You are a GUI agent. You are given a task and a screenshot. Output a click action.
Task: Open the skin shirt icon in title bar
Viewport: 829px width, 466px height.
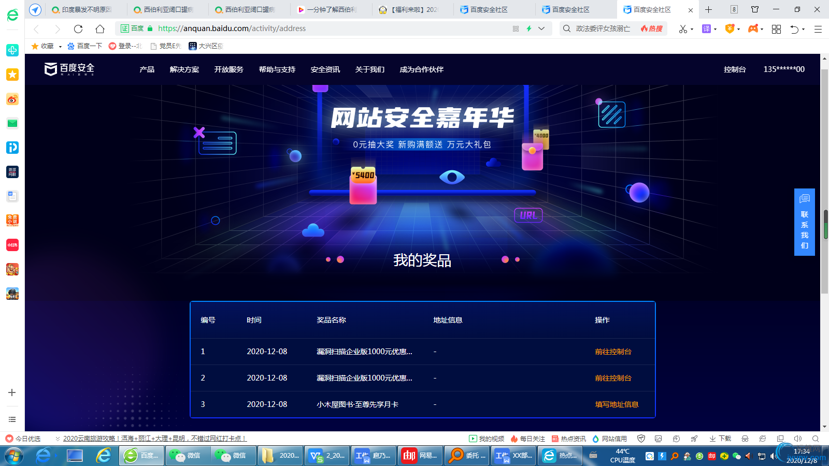(x=755, y=9)
